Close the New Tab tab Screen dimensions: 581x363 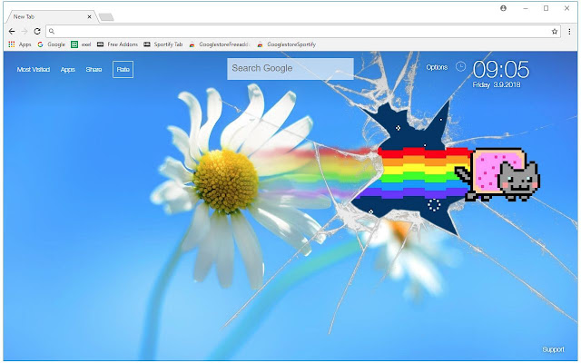click(89, 16)
